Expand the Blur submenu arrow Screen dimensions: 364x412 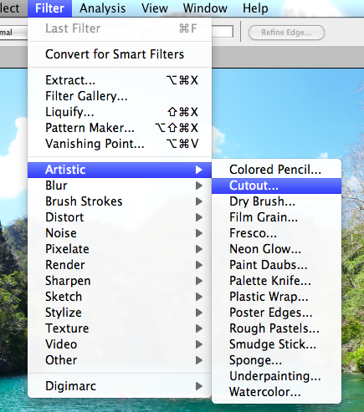(x=198, y=186)
